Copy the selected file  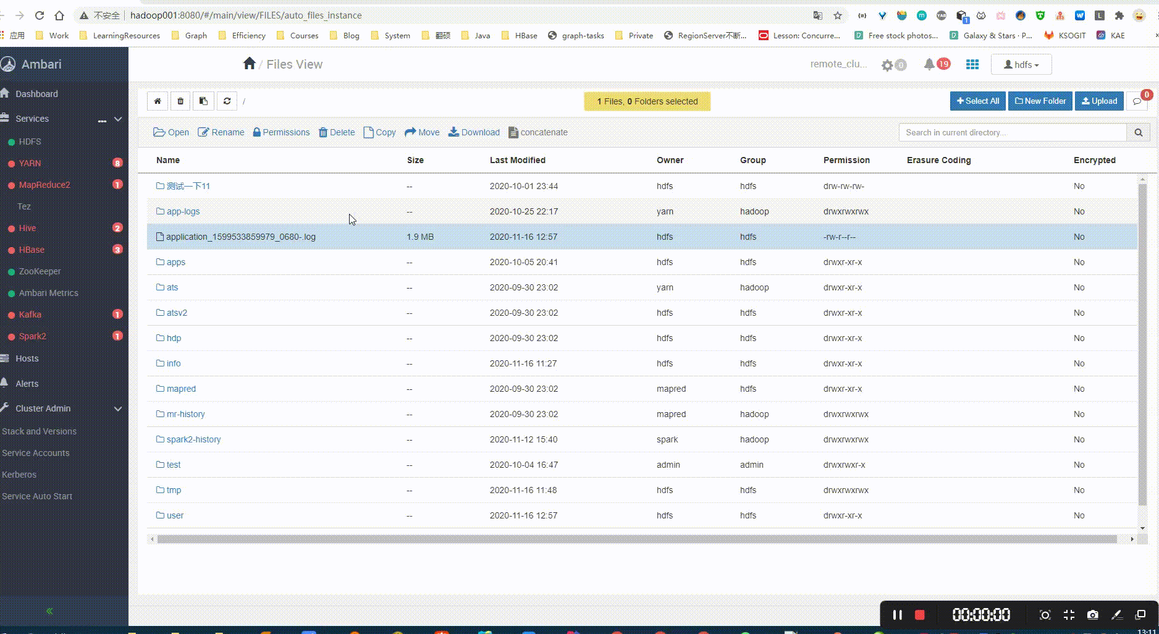pos(379,132)
